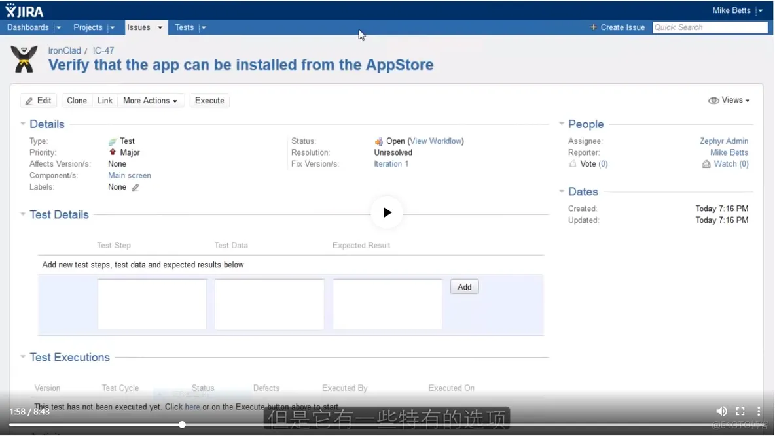
Task: Click the Clone button
Action: point(77,100)
